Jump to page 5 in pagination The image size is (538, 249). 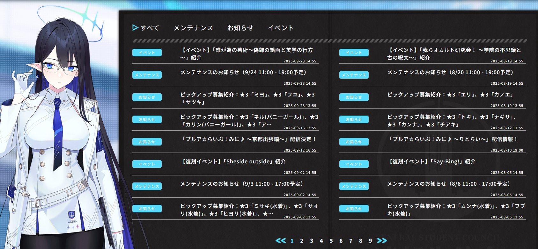point(331,241)
